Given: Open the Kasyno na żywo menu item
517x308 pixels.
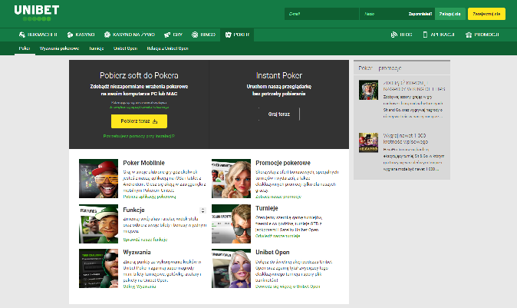Looking at the screenshot, I should pyautogui.click(x=130, y=35).
